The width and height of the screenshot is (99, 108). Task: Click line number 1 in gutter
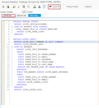9,22
